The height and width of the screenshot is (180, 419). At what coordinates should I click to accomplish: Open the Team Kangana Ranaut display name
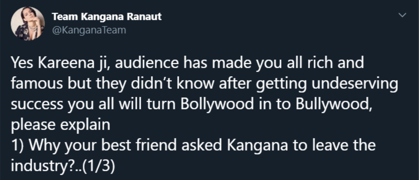[x=107, y=17]
